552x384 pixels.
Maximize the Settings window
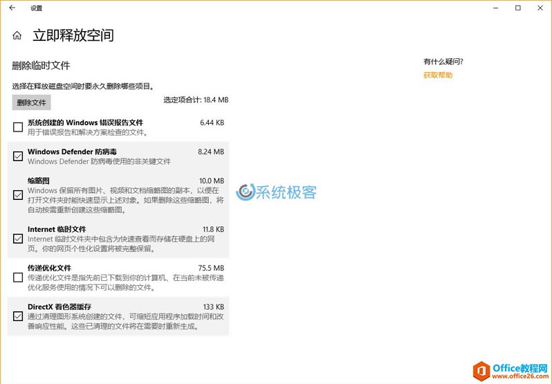518,8
